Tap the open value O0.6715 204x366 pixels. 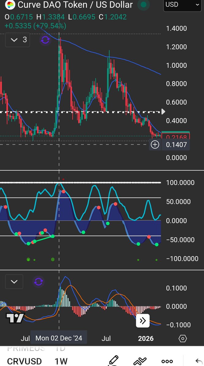point(19,17)
